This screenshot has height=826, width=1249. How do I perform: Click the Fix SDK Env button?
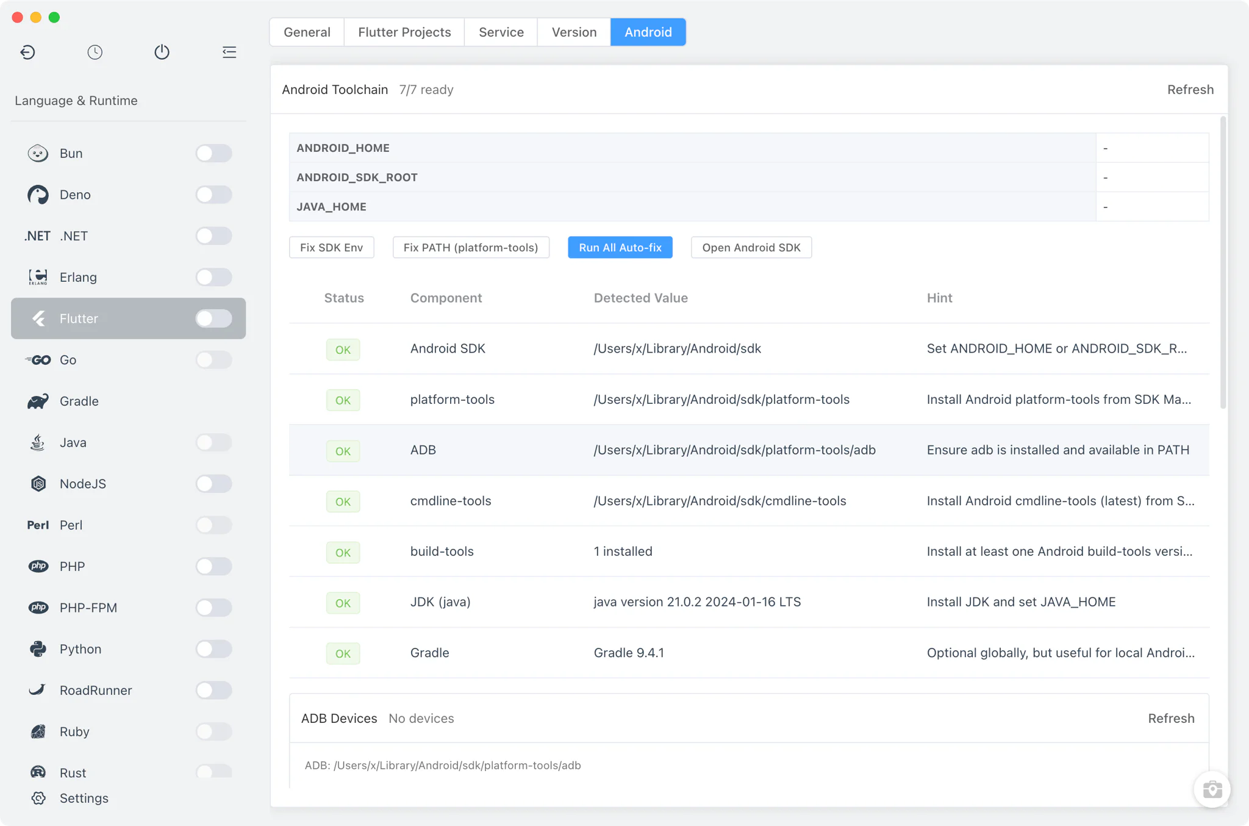click(x=331, y=248)
